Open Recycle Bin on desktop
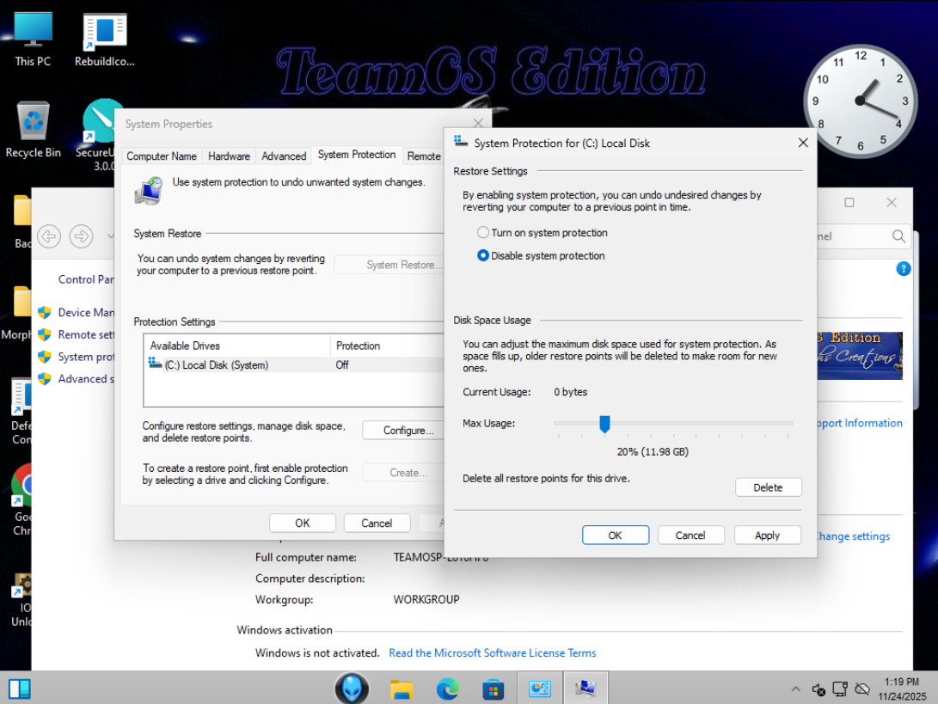 [33, 129]
